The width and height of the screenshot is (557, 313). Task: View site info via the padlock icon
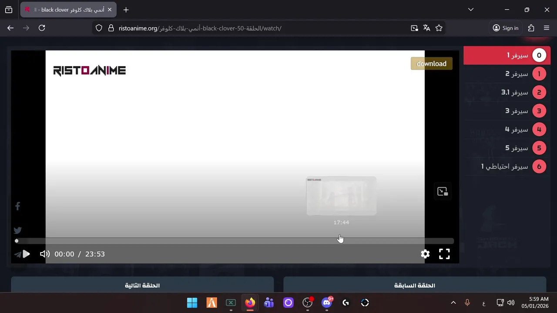(111, 28)
